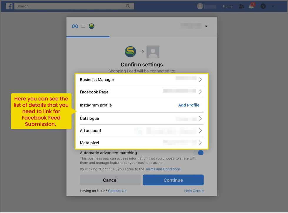Select the Instagram profile label
This screenshot has height=213, width=288.
96,105
